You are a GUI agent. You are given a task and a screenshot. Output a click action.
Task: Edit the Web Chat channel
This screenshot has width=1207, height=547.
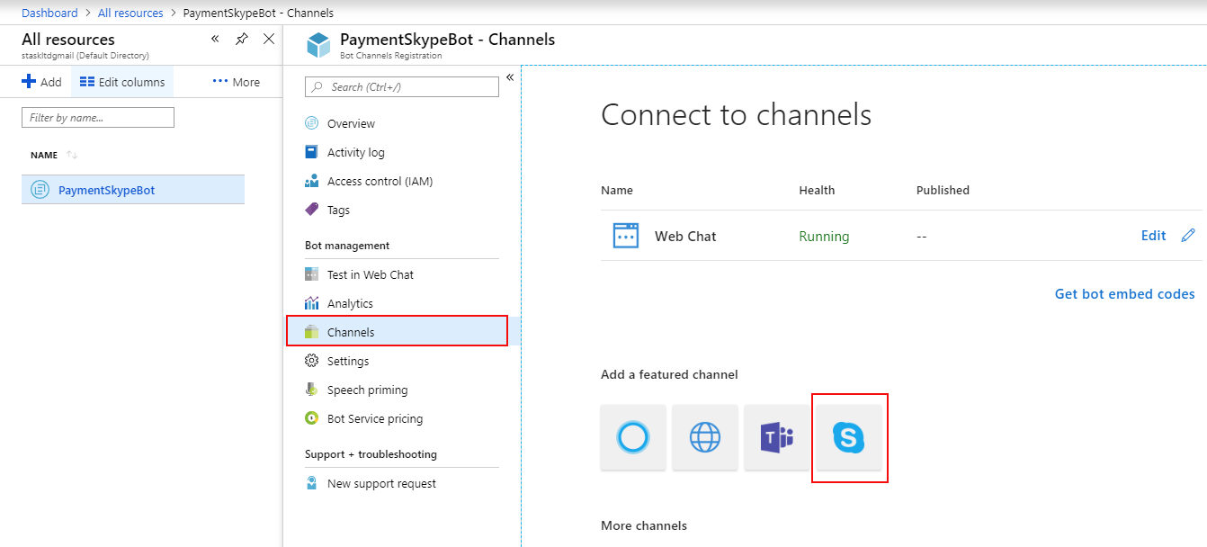pos(1153,236)
